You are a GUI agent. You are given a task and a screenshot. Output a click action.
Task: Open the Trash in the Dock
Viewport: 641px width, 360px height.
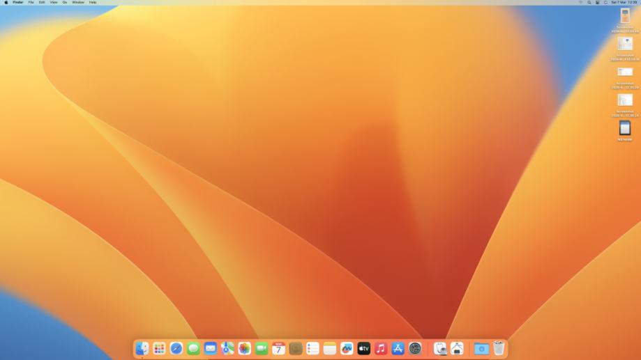499,348
